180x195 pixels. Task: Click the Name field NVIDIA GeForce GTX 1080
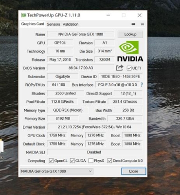(81, 34)
